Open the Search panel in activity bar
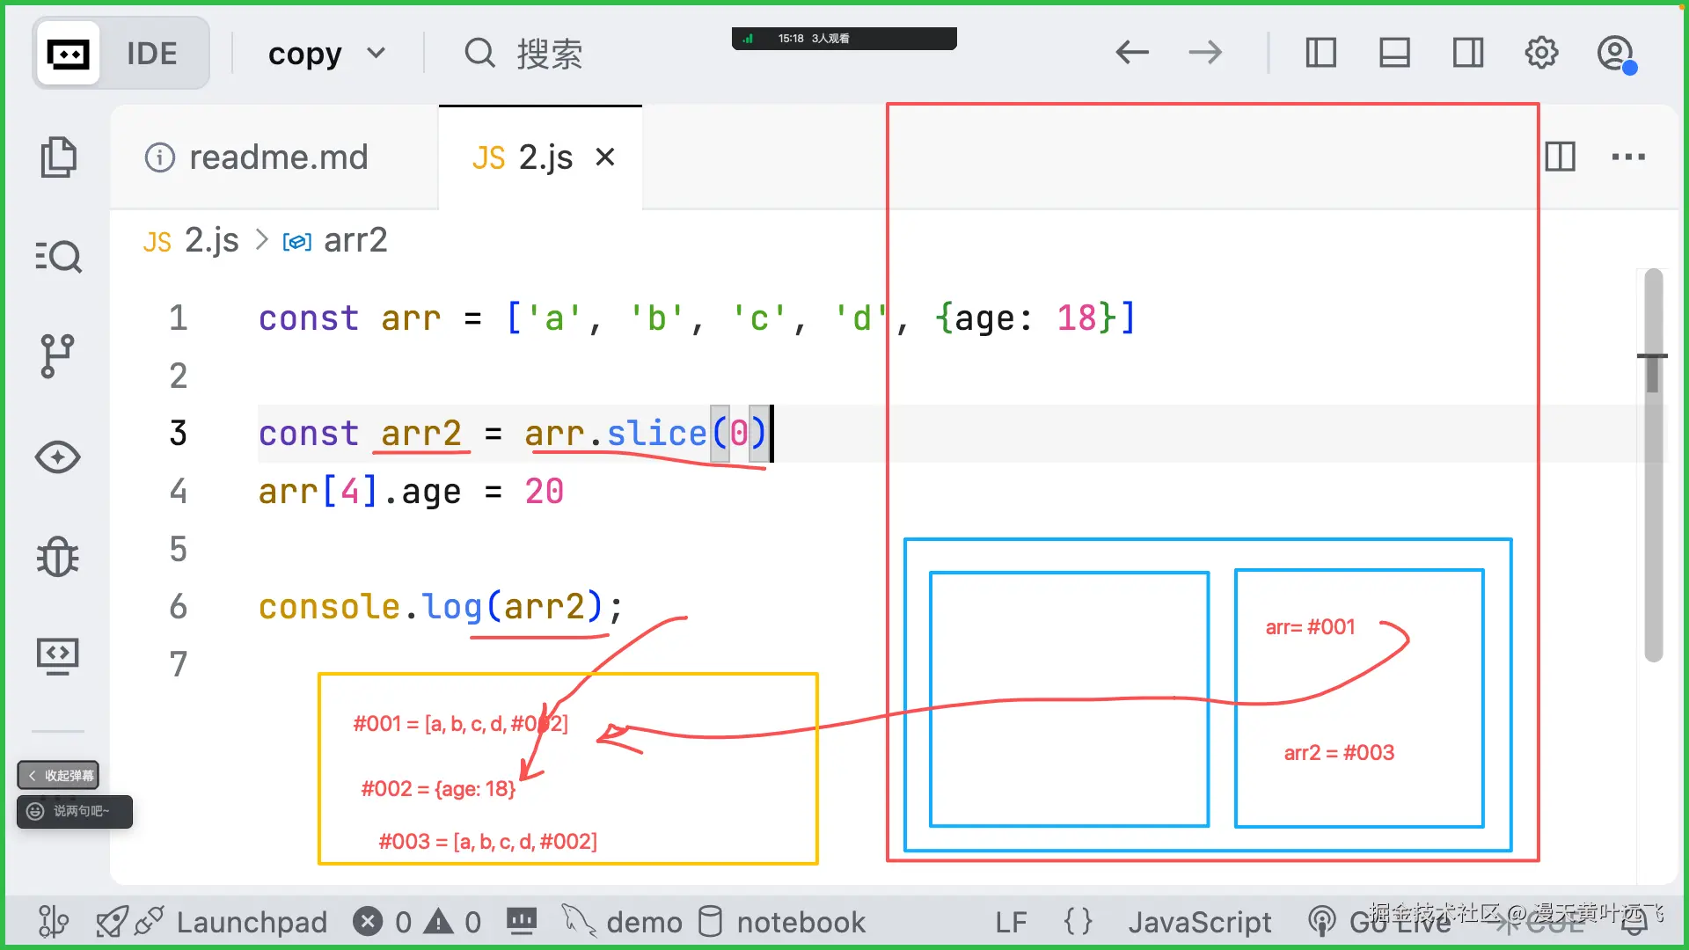Image resolution: width=1689 pixels, height=950 pixels. tap(58, 257)
